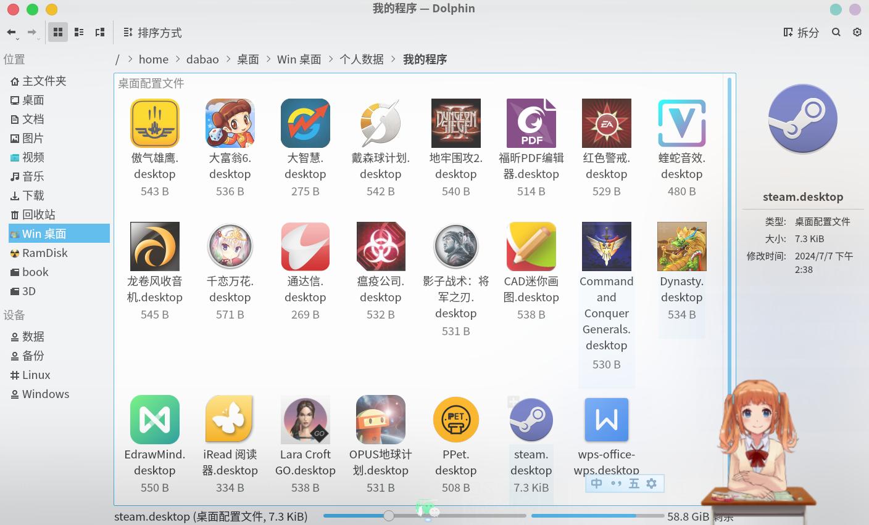Go back to previous folder
This screenshot has height=525, width=869.
[x=11, y=32]
